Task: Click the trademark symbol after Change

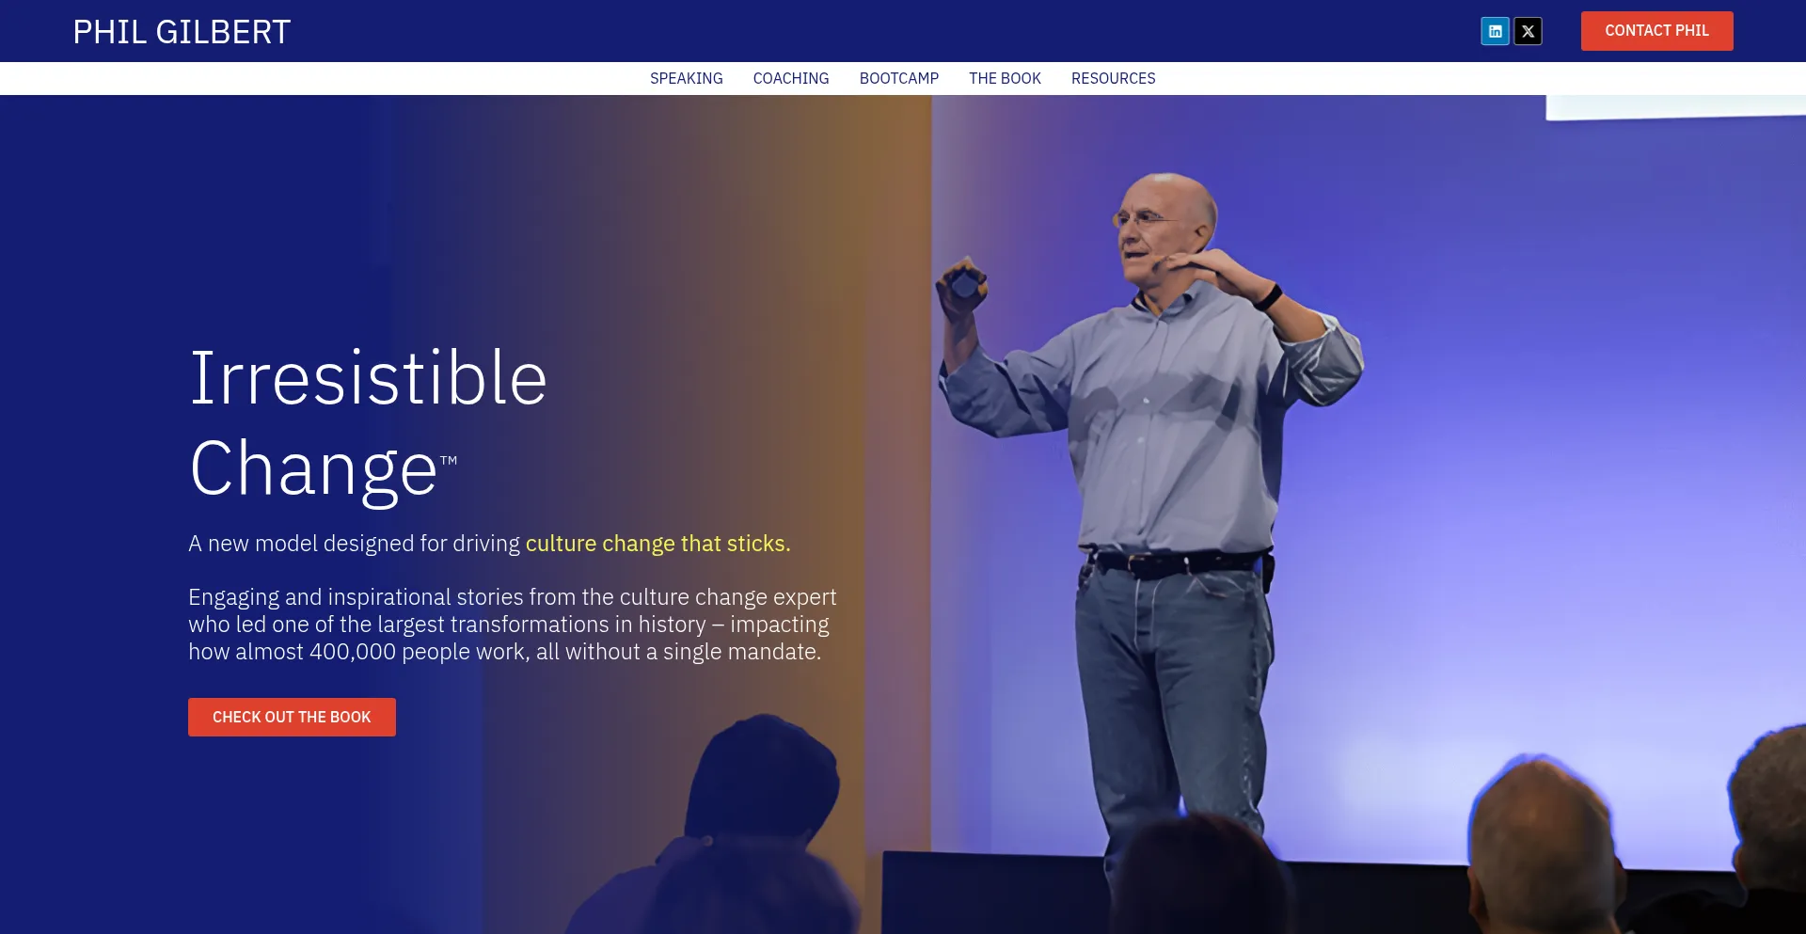Action: pos(449,461)
